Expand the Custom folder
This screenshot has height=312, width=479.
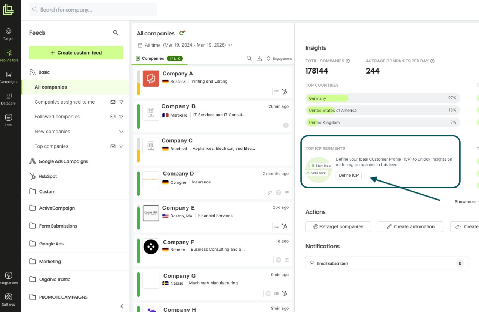click(x=75, y=192)
